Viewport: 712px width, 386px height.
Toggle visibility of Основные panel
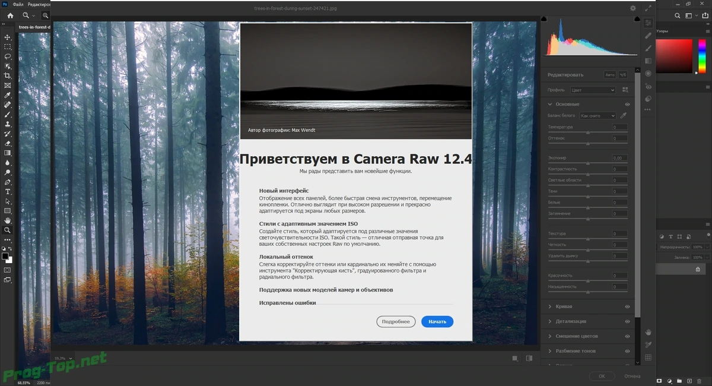click(x=627, y=104)
